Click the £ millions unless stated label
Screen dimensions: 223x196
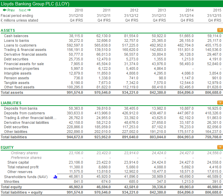pos(19,20)
